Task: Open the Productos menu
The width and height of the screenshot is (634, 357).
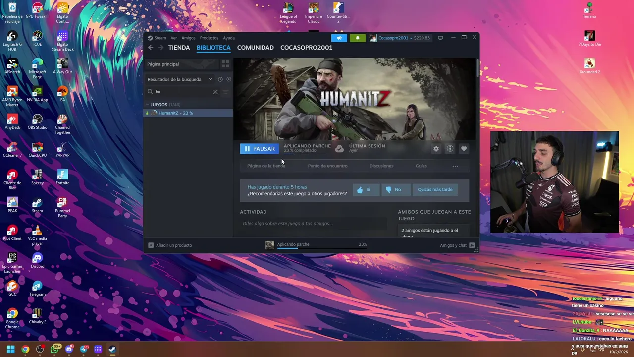Action: point(209,38)
